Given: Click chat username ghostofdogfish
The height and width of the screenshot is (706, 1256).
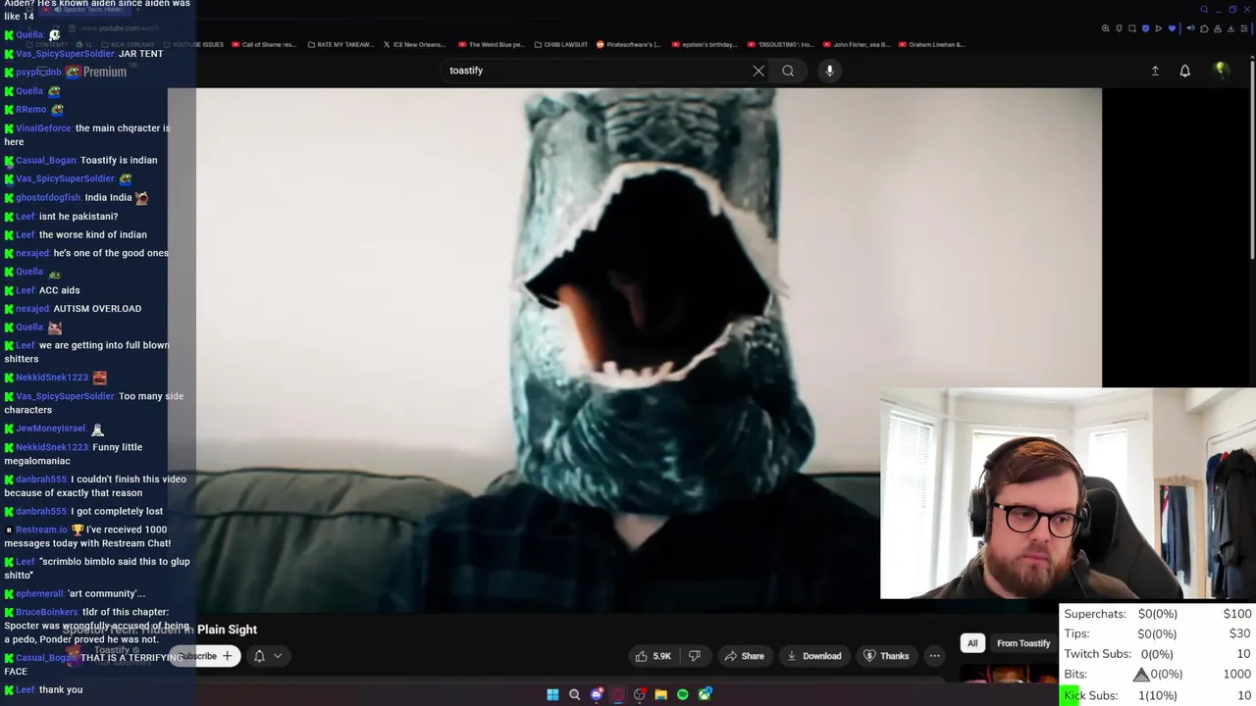Looking at the screenshot, I should 48,198.
